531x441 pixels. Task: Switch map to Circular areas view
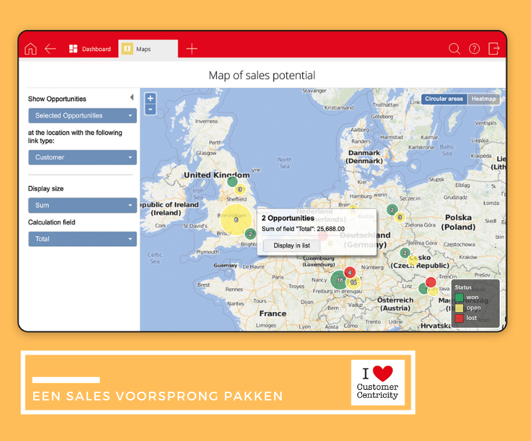(444, 99)
